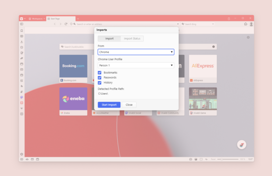Toggle panel visibility in status bar
Image resolution: width=272 pixels, height=176 pixels.
point(22,159)
